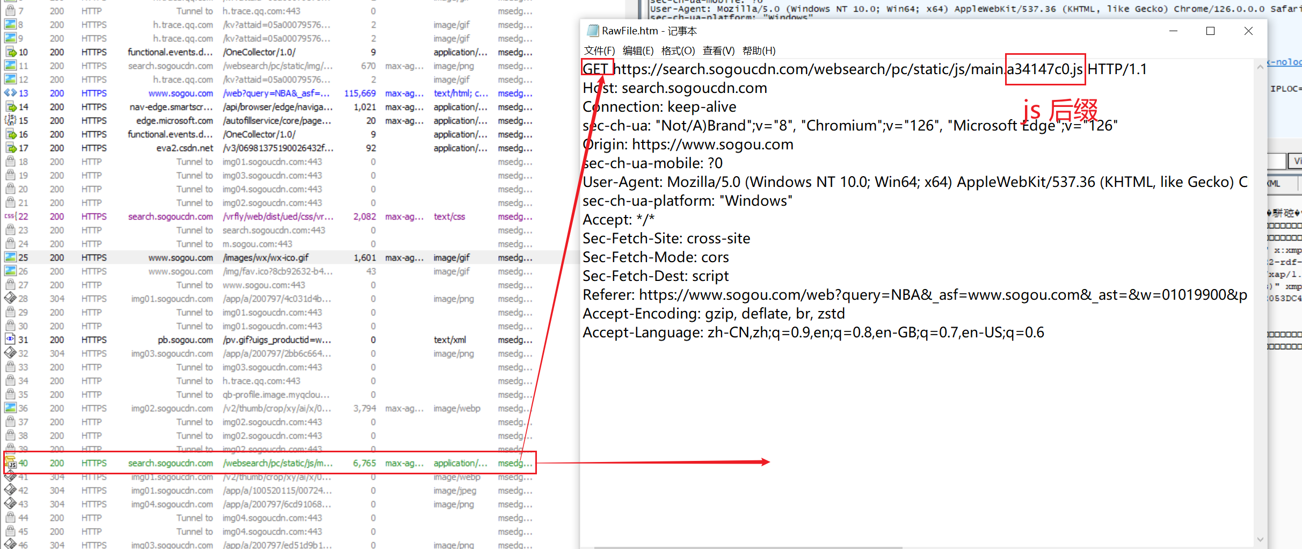Click the diamond 304 icon of session 42
This screenshot has width=1302, height=549.
pyautogui.click(x=10, y=490)
